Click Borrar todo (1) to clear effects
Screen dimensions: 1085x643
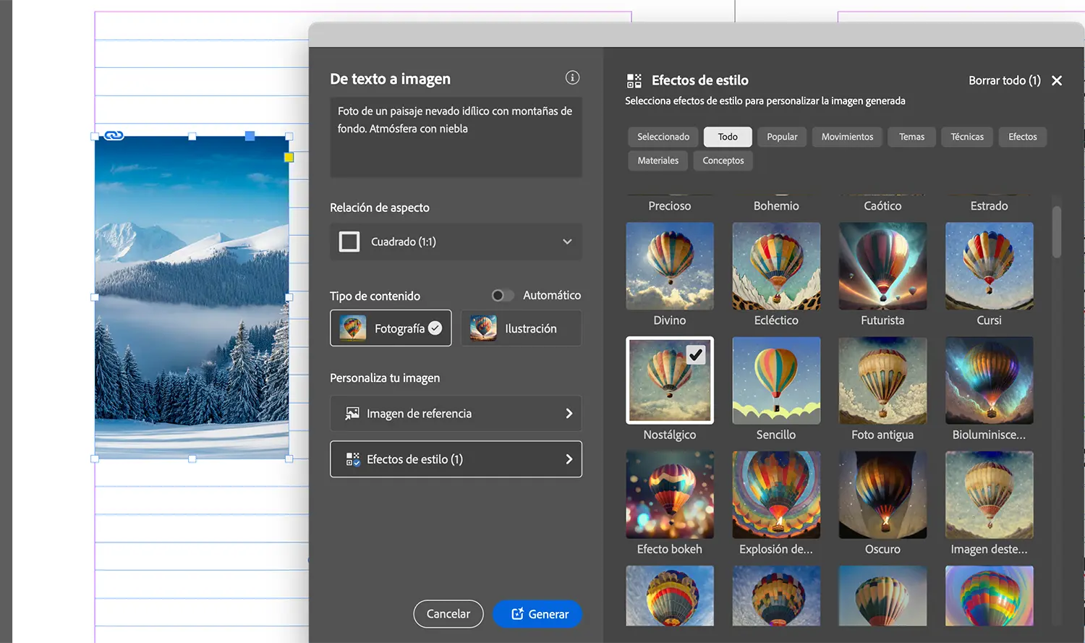1004,80
